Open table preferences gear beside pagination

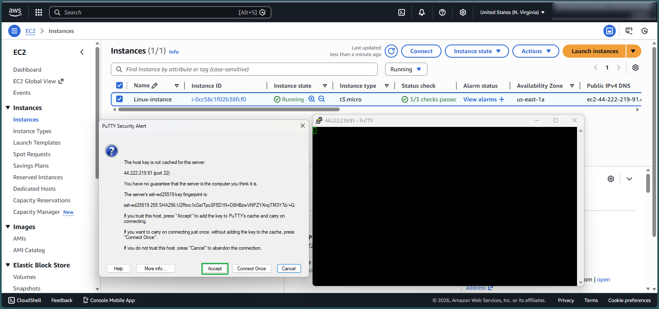636,68
